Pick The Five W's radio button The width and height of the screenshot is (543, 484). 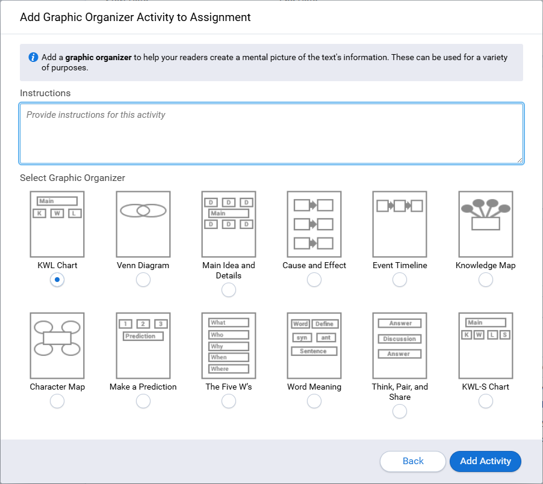tap(229, 401)
